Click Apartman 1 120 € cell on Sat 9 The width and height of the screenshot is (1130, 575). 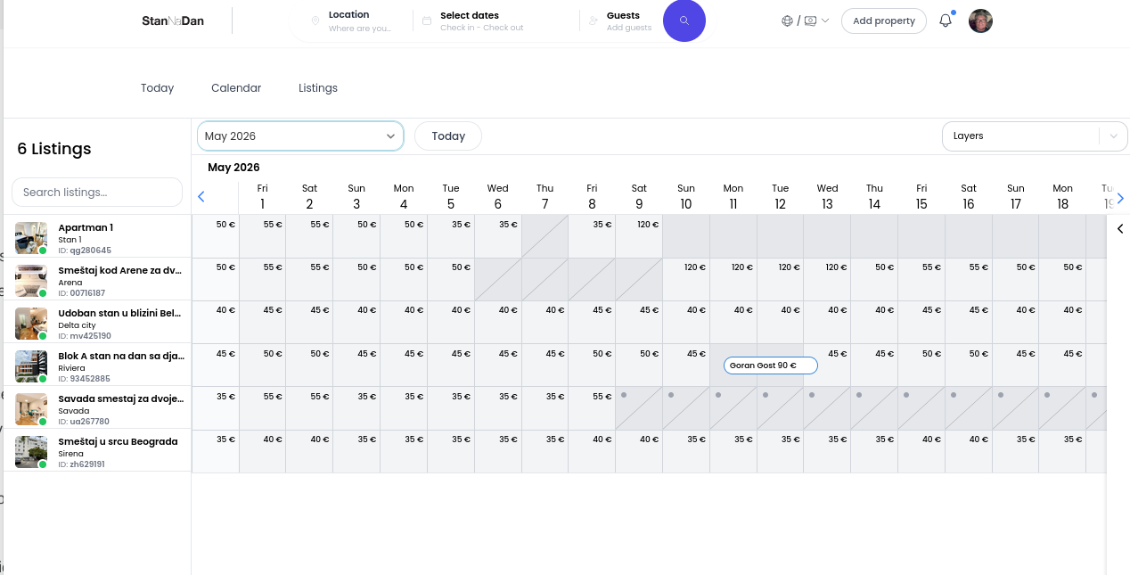[639, 236]
